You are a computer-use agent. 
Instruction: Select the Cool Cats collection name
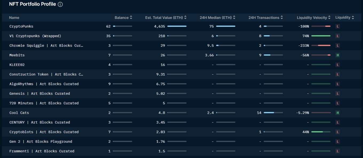point(19,113)
